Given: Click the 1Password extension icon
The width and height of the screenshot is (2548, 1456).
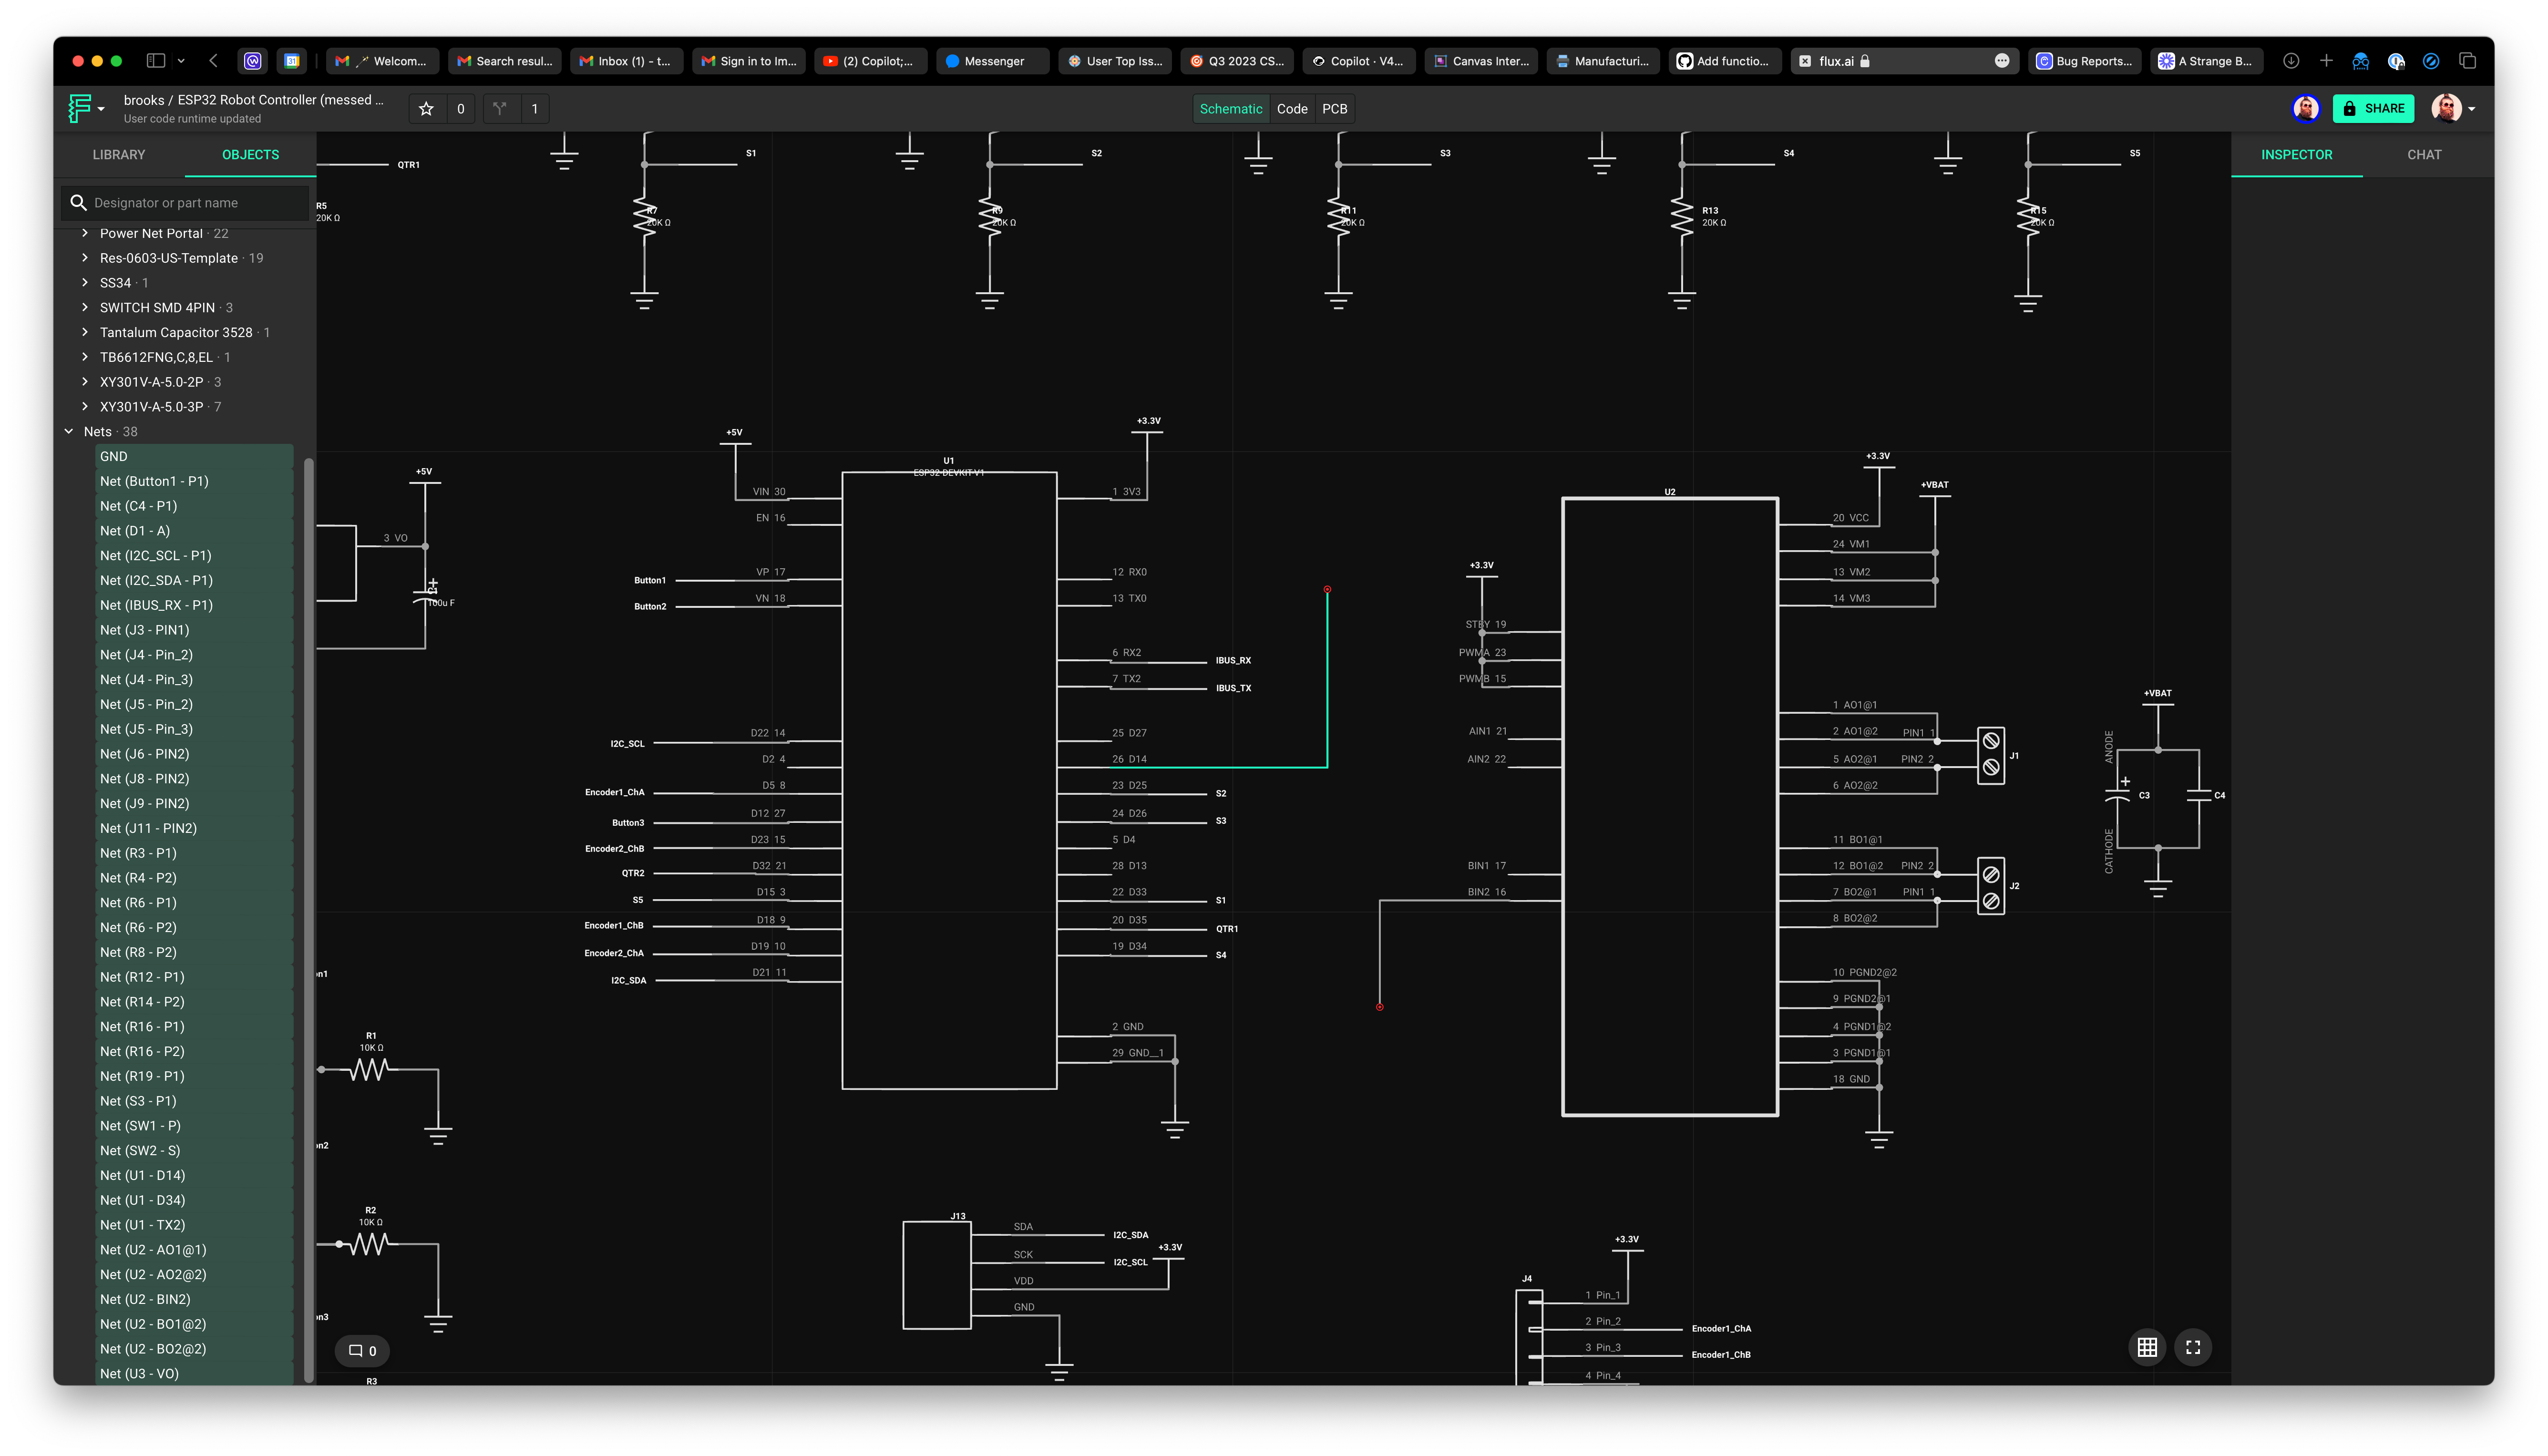Looking at the screenshot, I should tap(2396, 61).
